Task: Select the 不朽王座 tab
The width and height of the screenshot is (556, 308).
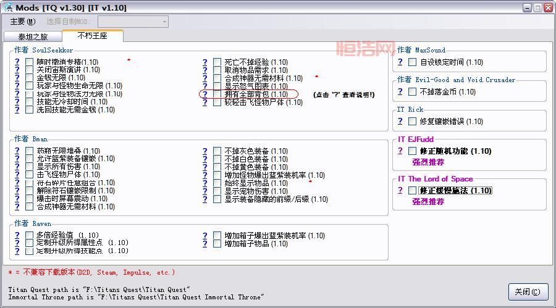Action: pyautogui.click(x=92, y=36)
